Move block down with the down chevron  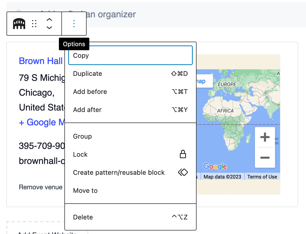[x=49, y=28]
